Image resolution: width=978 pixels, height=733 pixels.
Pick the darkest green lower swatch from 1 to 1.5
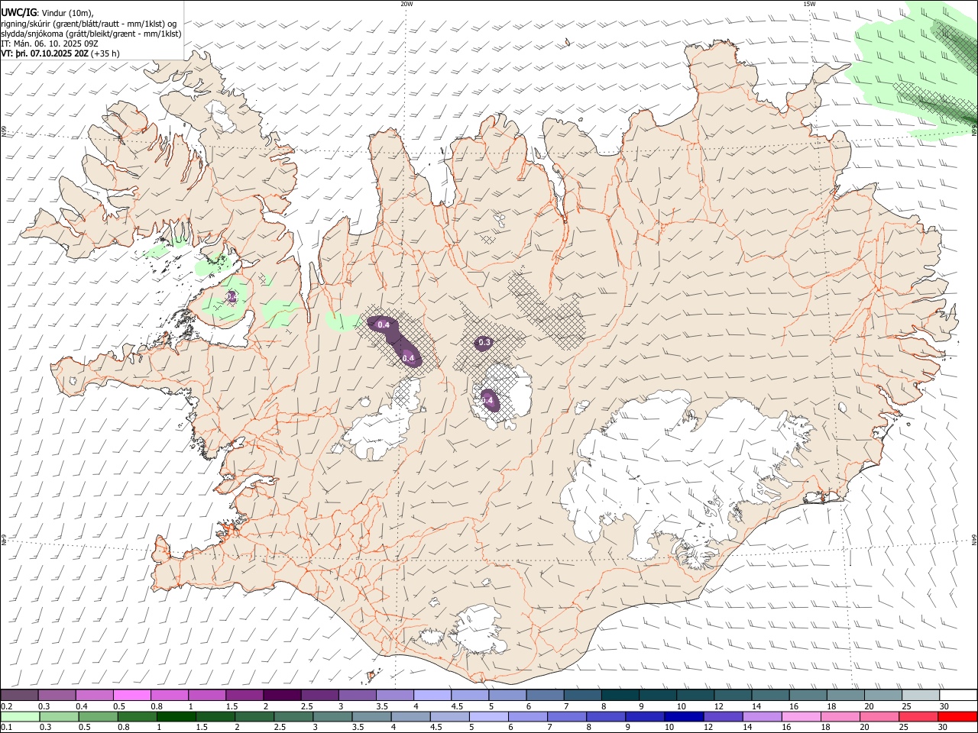click(176, 716)
